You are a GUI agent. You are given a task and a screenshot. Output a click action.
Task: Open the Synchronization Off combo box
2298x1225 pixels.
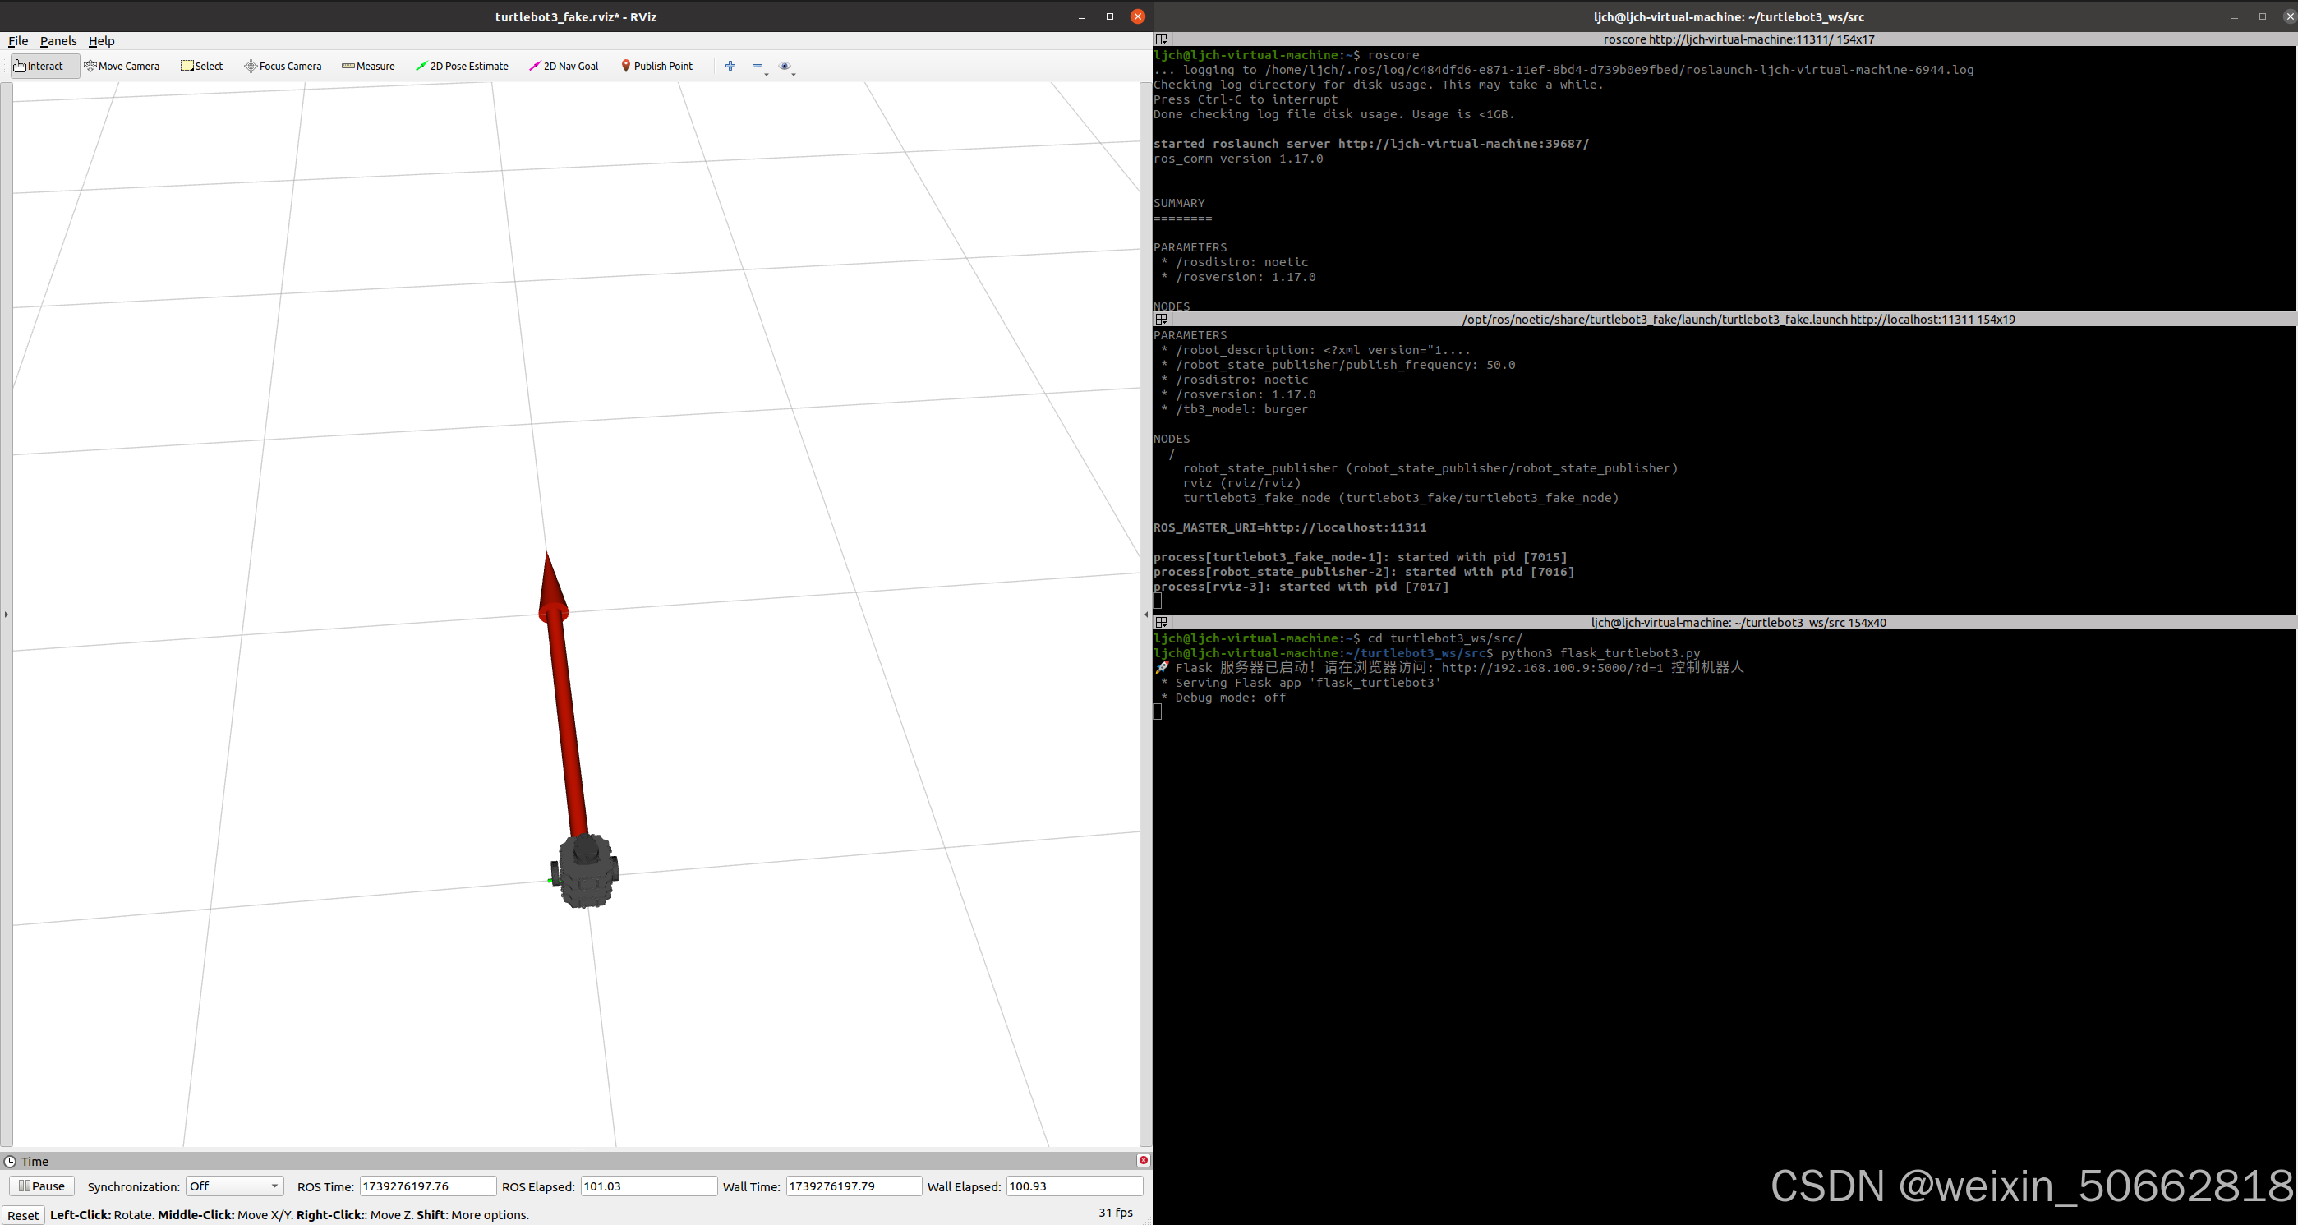pyautogui.click(x=233, y=1186)
